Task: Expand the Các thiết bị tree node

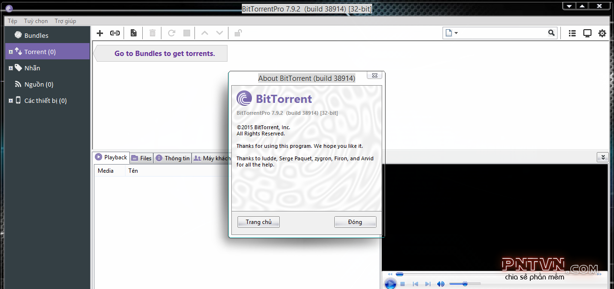Action: [x=11, y=100]
